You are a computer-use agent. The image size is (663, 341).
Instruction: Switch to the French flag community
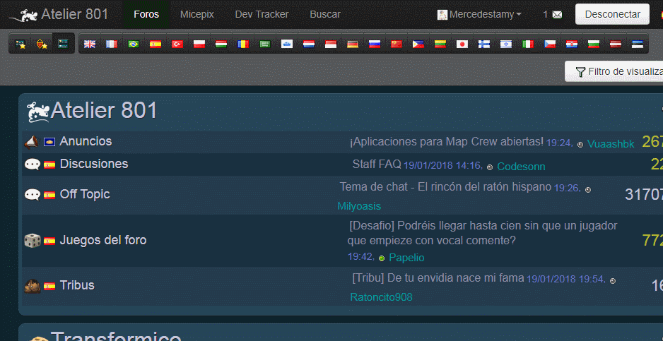[x=112, y=44]
